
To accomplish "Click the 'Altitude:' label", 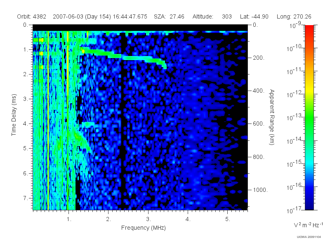I will pyautogui.click(x=203, y=16).
